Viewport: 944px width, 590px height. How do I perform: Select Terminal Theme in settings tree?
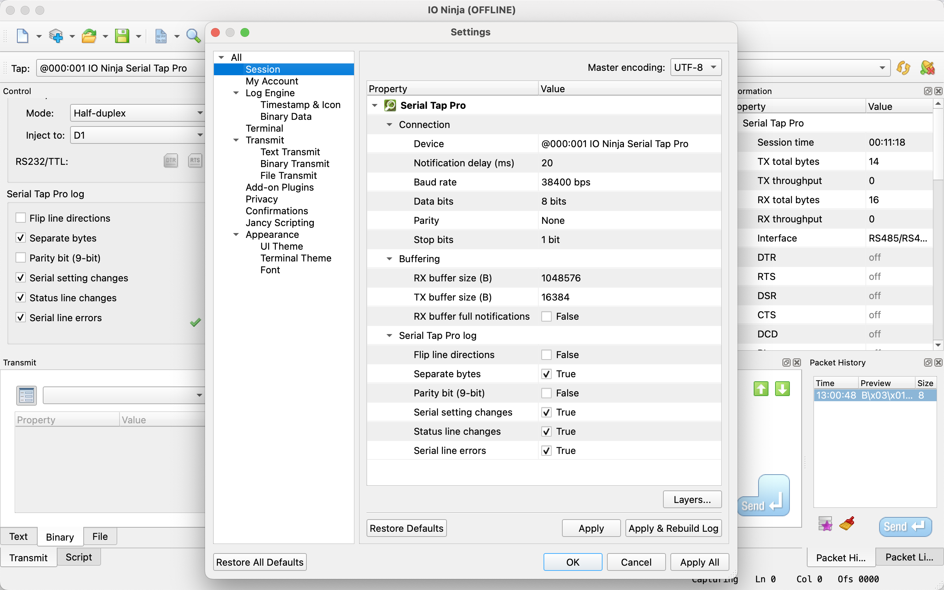pos(296,258)
